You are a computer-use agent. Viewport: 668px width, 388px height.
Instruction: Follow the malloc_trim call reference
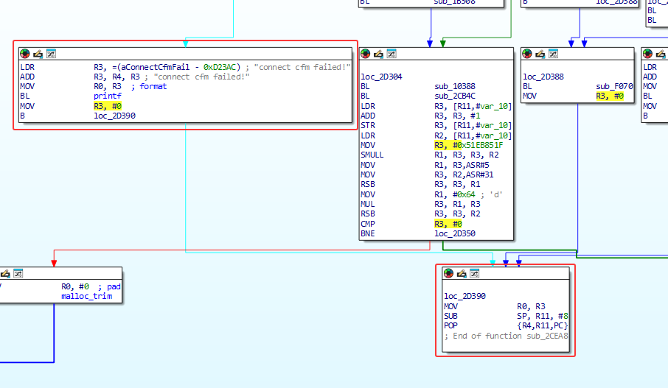pos(86,296)
